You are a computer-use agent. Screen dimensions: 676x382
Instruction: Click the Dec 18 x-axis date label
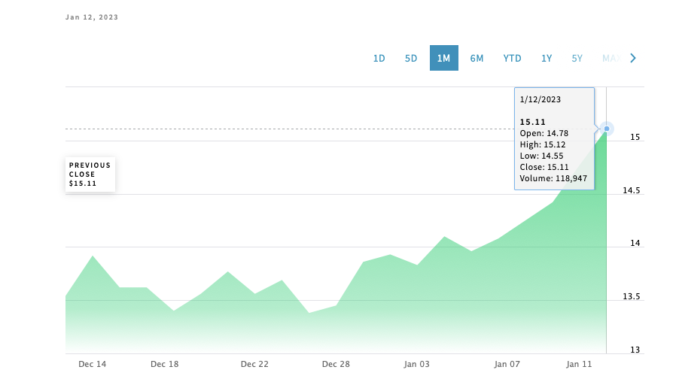tap(164, 365)
